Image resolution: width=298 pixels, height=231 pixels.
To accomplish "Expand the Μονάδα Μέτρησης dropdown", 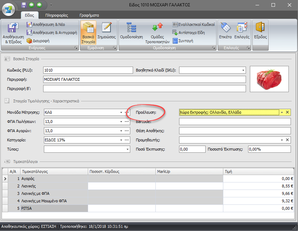I will 121,112.
